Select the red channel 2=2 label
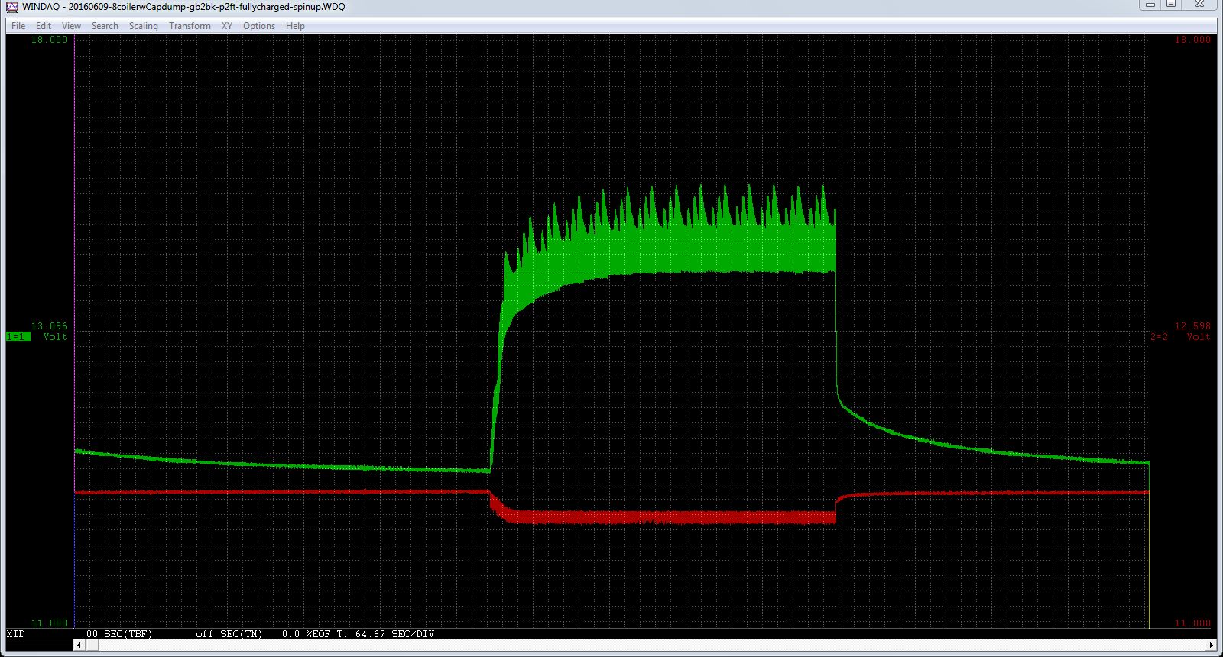The height and width of the screenshot is (657, 1223). click(x=1160, y=337)
